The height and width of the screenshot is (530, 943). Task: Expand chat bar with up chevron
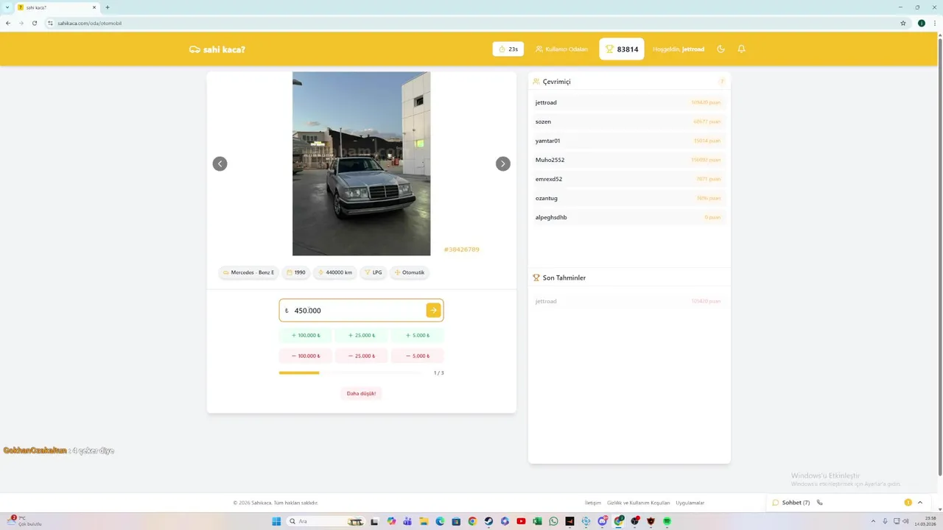tap(920, 503)
